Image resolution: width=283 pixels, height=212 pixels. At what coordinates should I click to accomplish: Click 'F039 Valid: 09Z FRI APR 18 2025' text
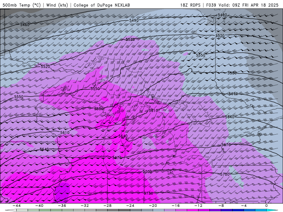click(242, 5)
